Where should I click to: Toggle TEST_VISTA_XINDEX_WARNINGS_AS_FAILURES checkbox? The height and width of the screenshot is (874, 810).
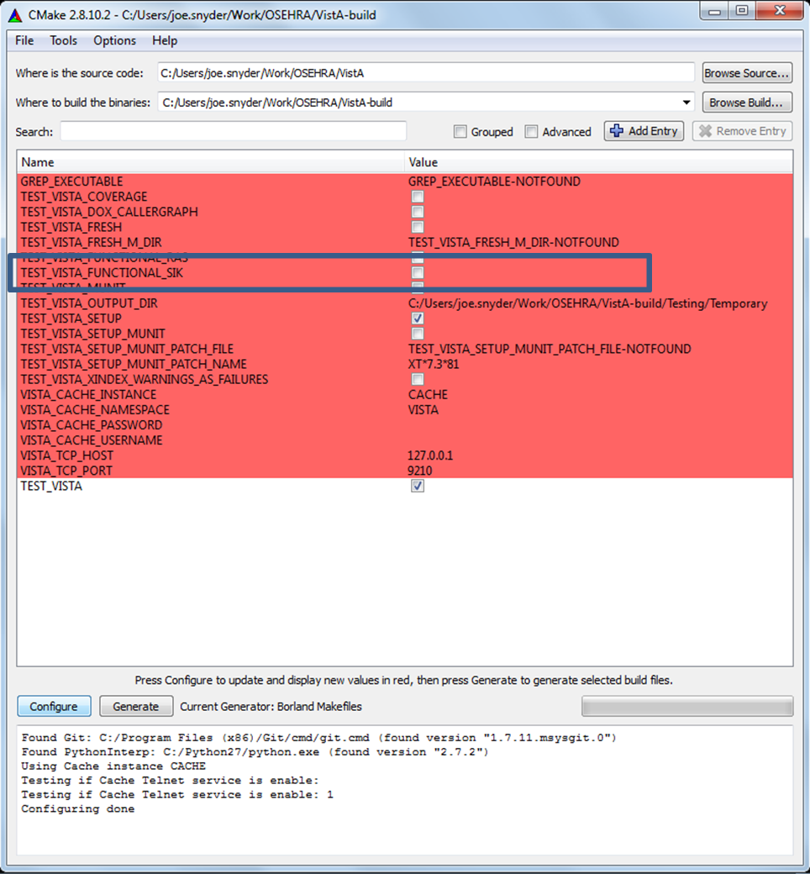[418, 379]
